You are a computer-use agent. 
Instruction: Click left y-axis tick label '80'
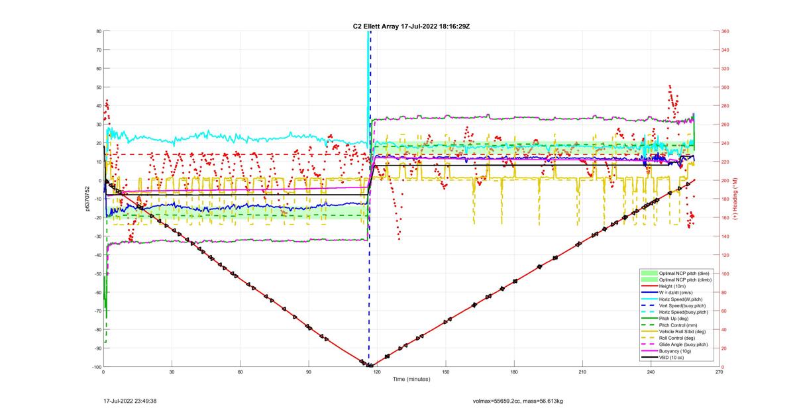coord(98,31)
